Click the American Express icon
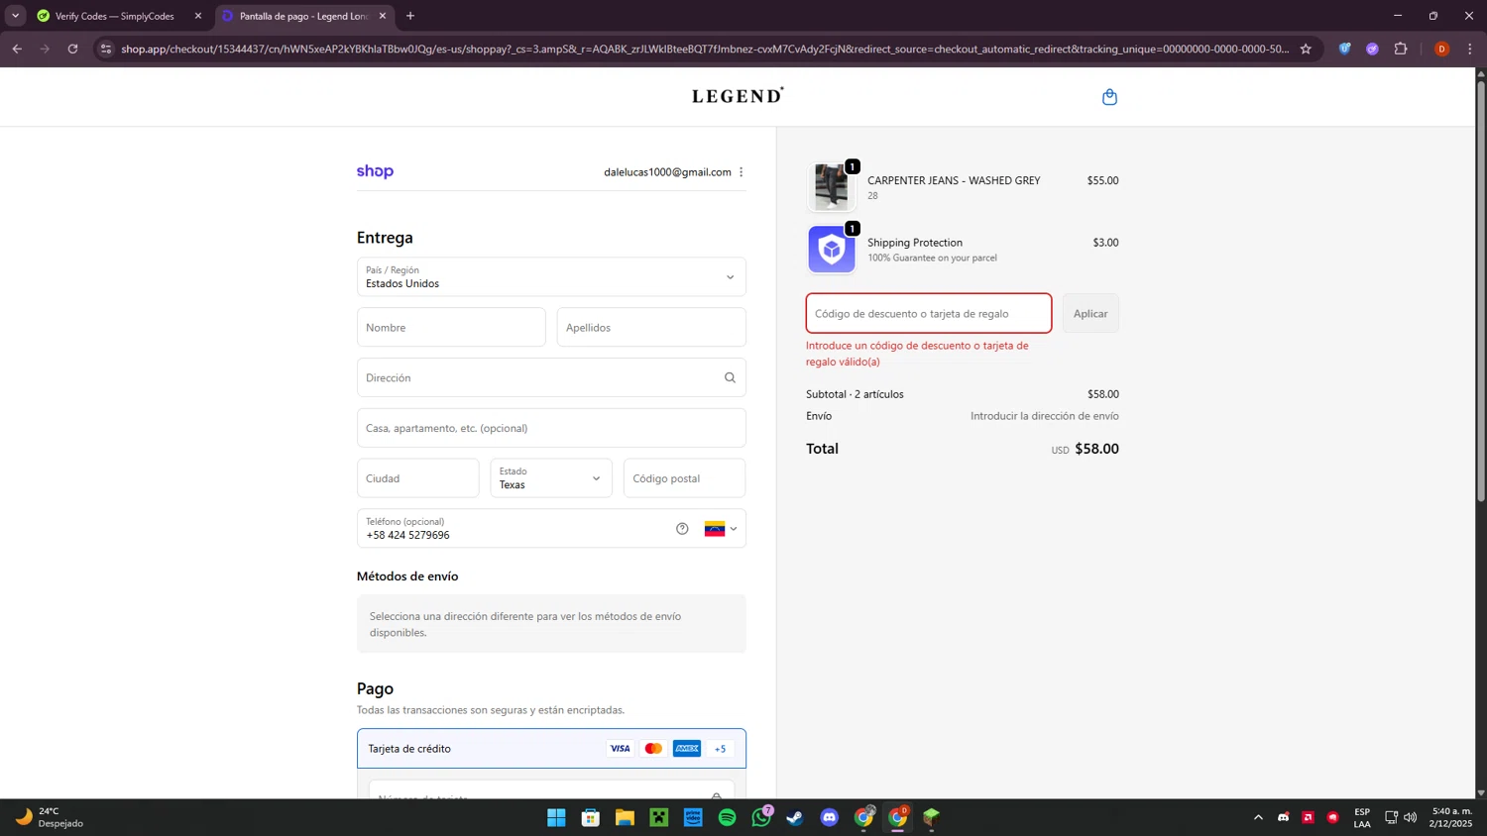 point(687,749)
